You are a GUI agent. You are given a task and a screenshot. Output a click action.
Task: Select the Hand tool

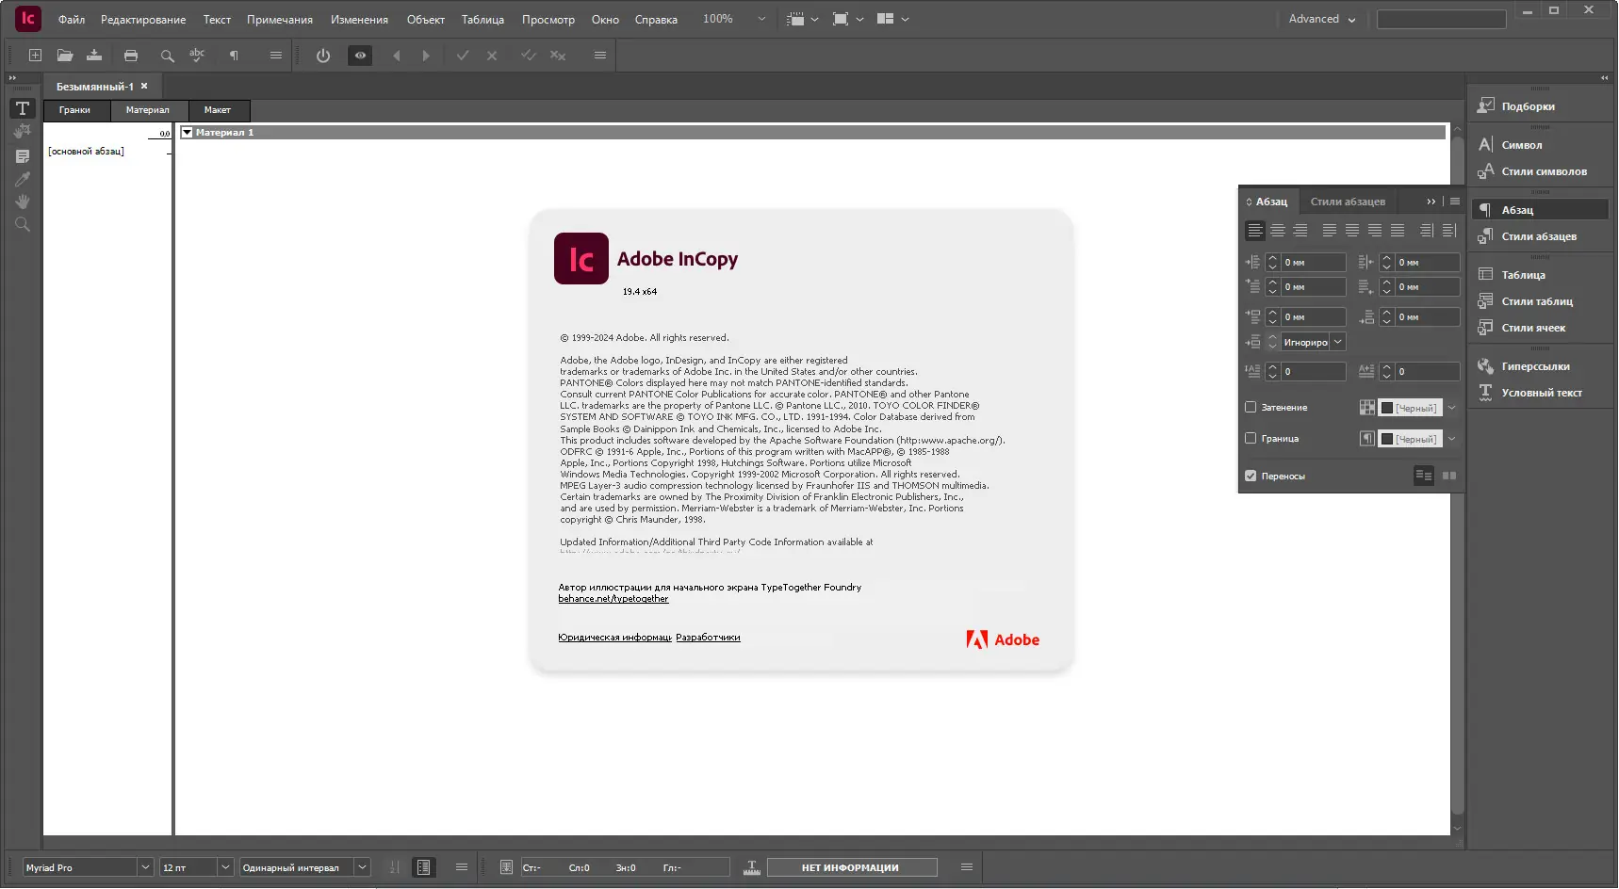23,202
